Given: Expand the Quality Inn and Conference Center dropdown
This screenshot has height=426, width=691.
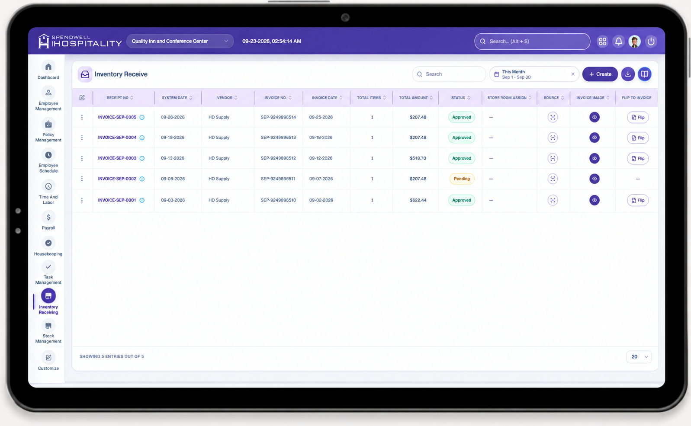Looking at the screenshot, I should pos(180,41).
